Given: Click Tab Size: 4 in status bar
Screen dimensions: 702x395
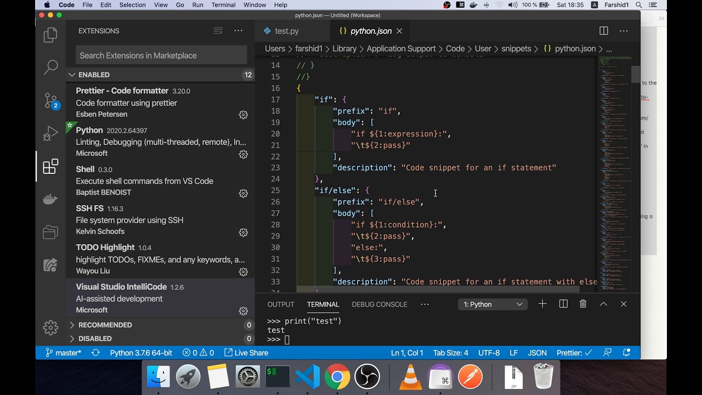Looking at the screenshot, I should click(x=451, y=353).
